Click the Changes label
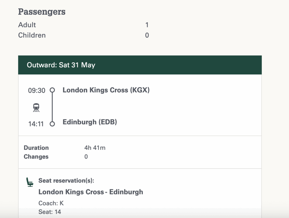 36,157
